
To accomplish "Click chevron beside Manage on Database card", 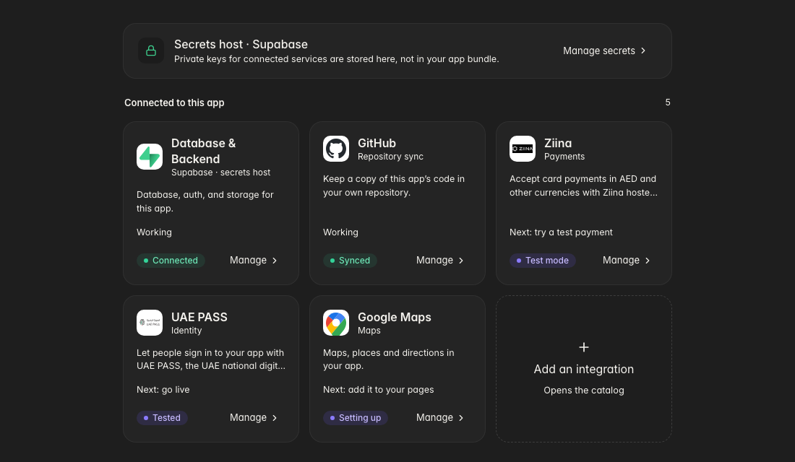I will 275,261.
